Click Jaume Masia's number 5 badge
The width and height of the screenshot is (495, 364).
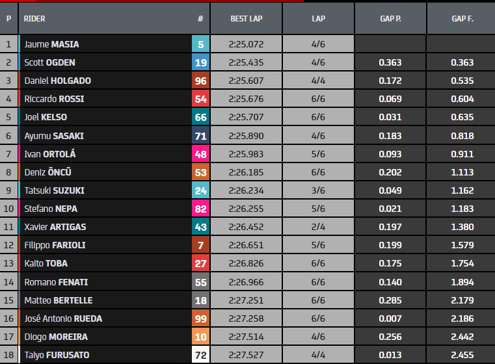click(x=200, y=45)
